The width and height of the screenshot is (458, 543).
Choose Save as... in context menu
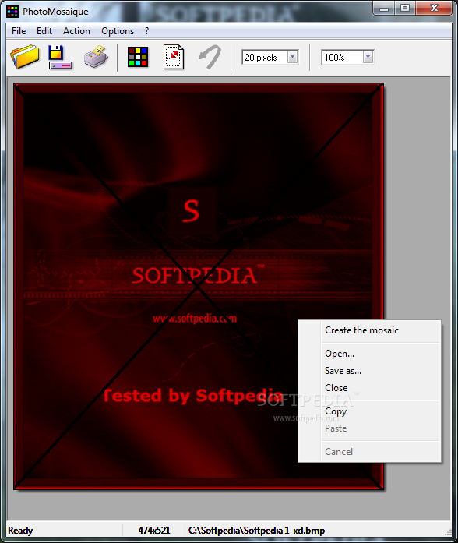(x=370, y=371)
